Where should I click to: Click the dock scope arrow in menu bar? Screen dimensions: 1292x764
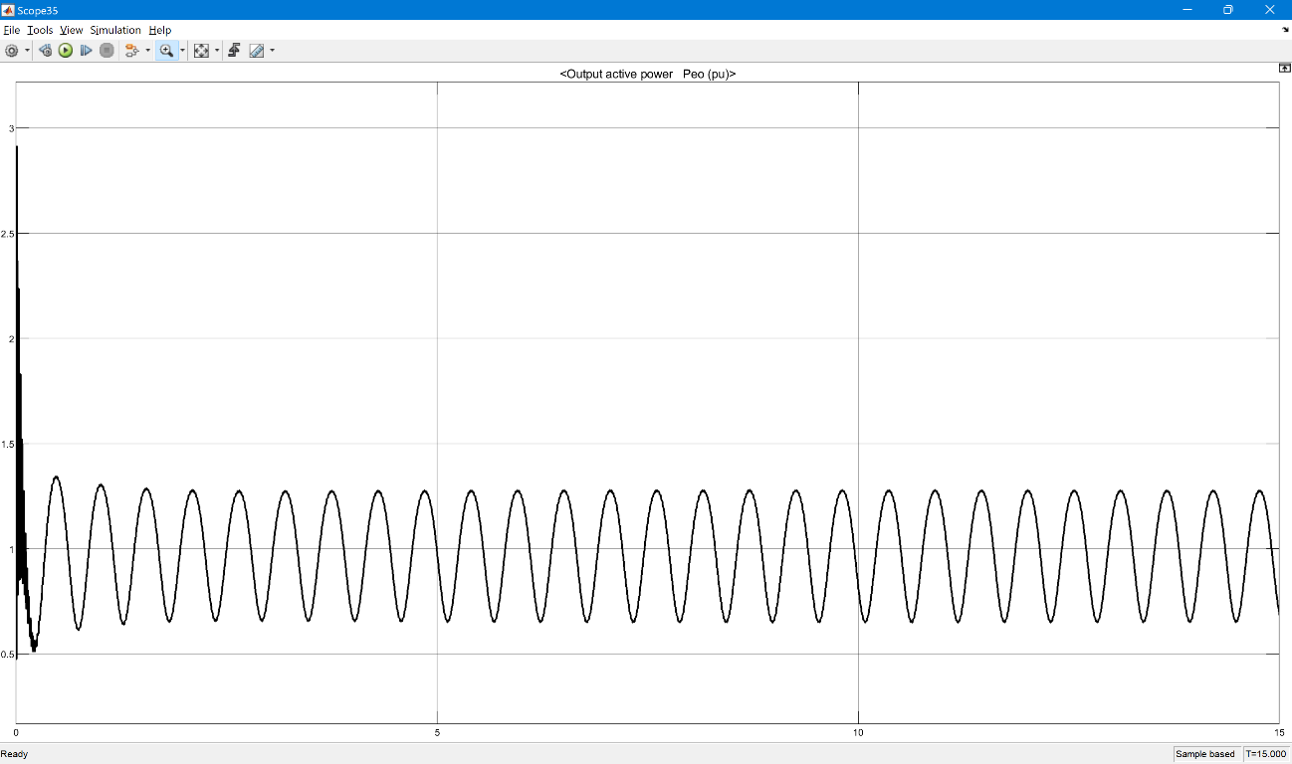pos(1285,30)
